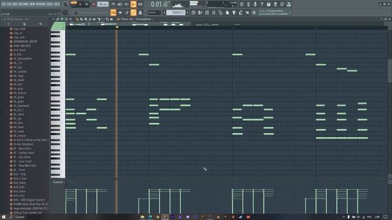Click the tempo tapper icon
The height and width of the screenshot is (220, 392).
[x=241, y=12]
